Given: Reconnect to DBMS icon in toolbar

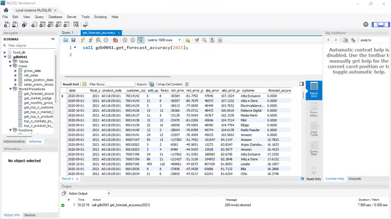Looking at the screenshot, I should (x=85, y=25).
